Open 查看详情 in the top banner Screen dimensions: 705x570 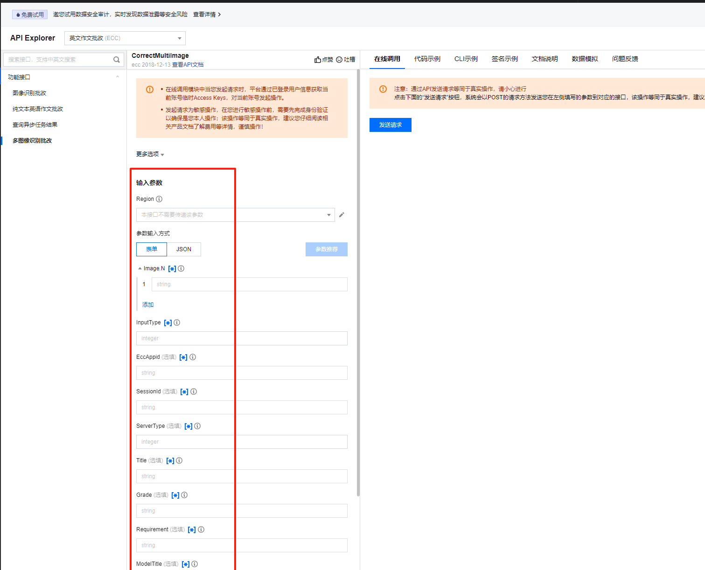coord(207,14)
